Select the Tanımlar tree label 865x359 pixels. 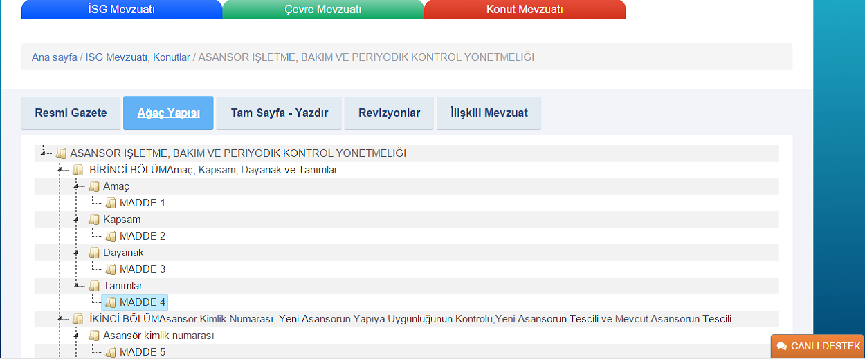122,286
